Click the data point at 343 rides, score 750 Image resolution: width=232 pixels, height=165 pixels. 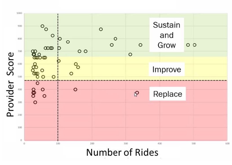(x=140, y=45)
